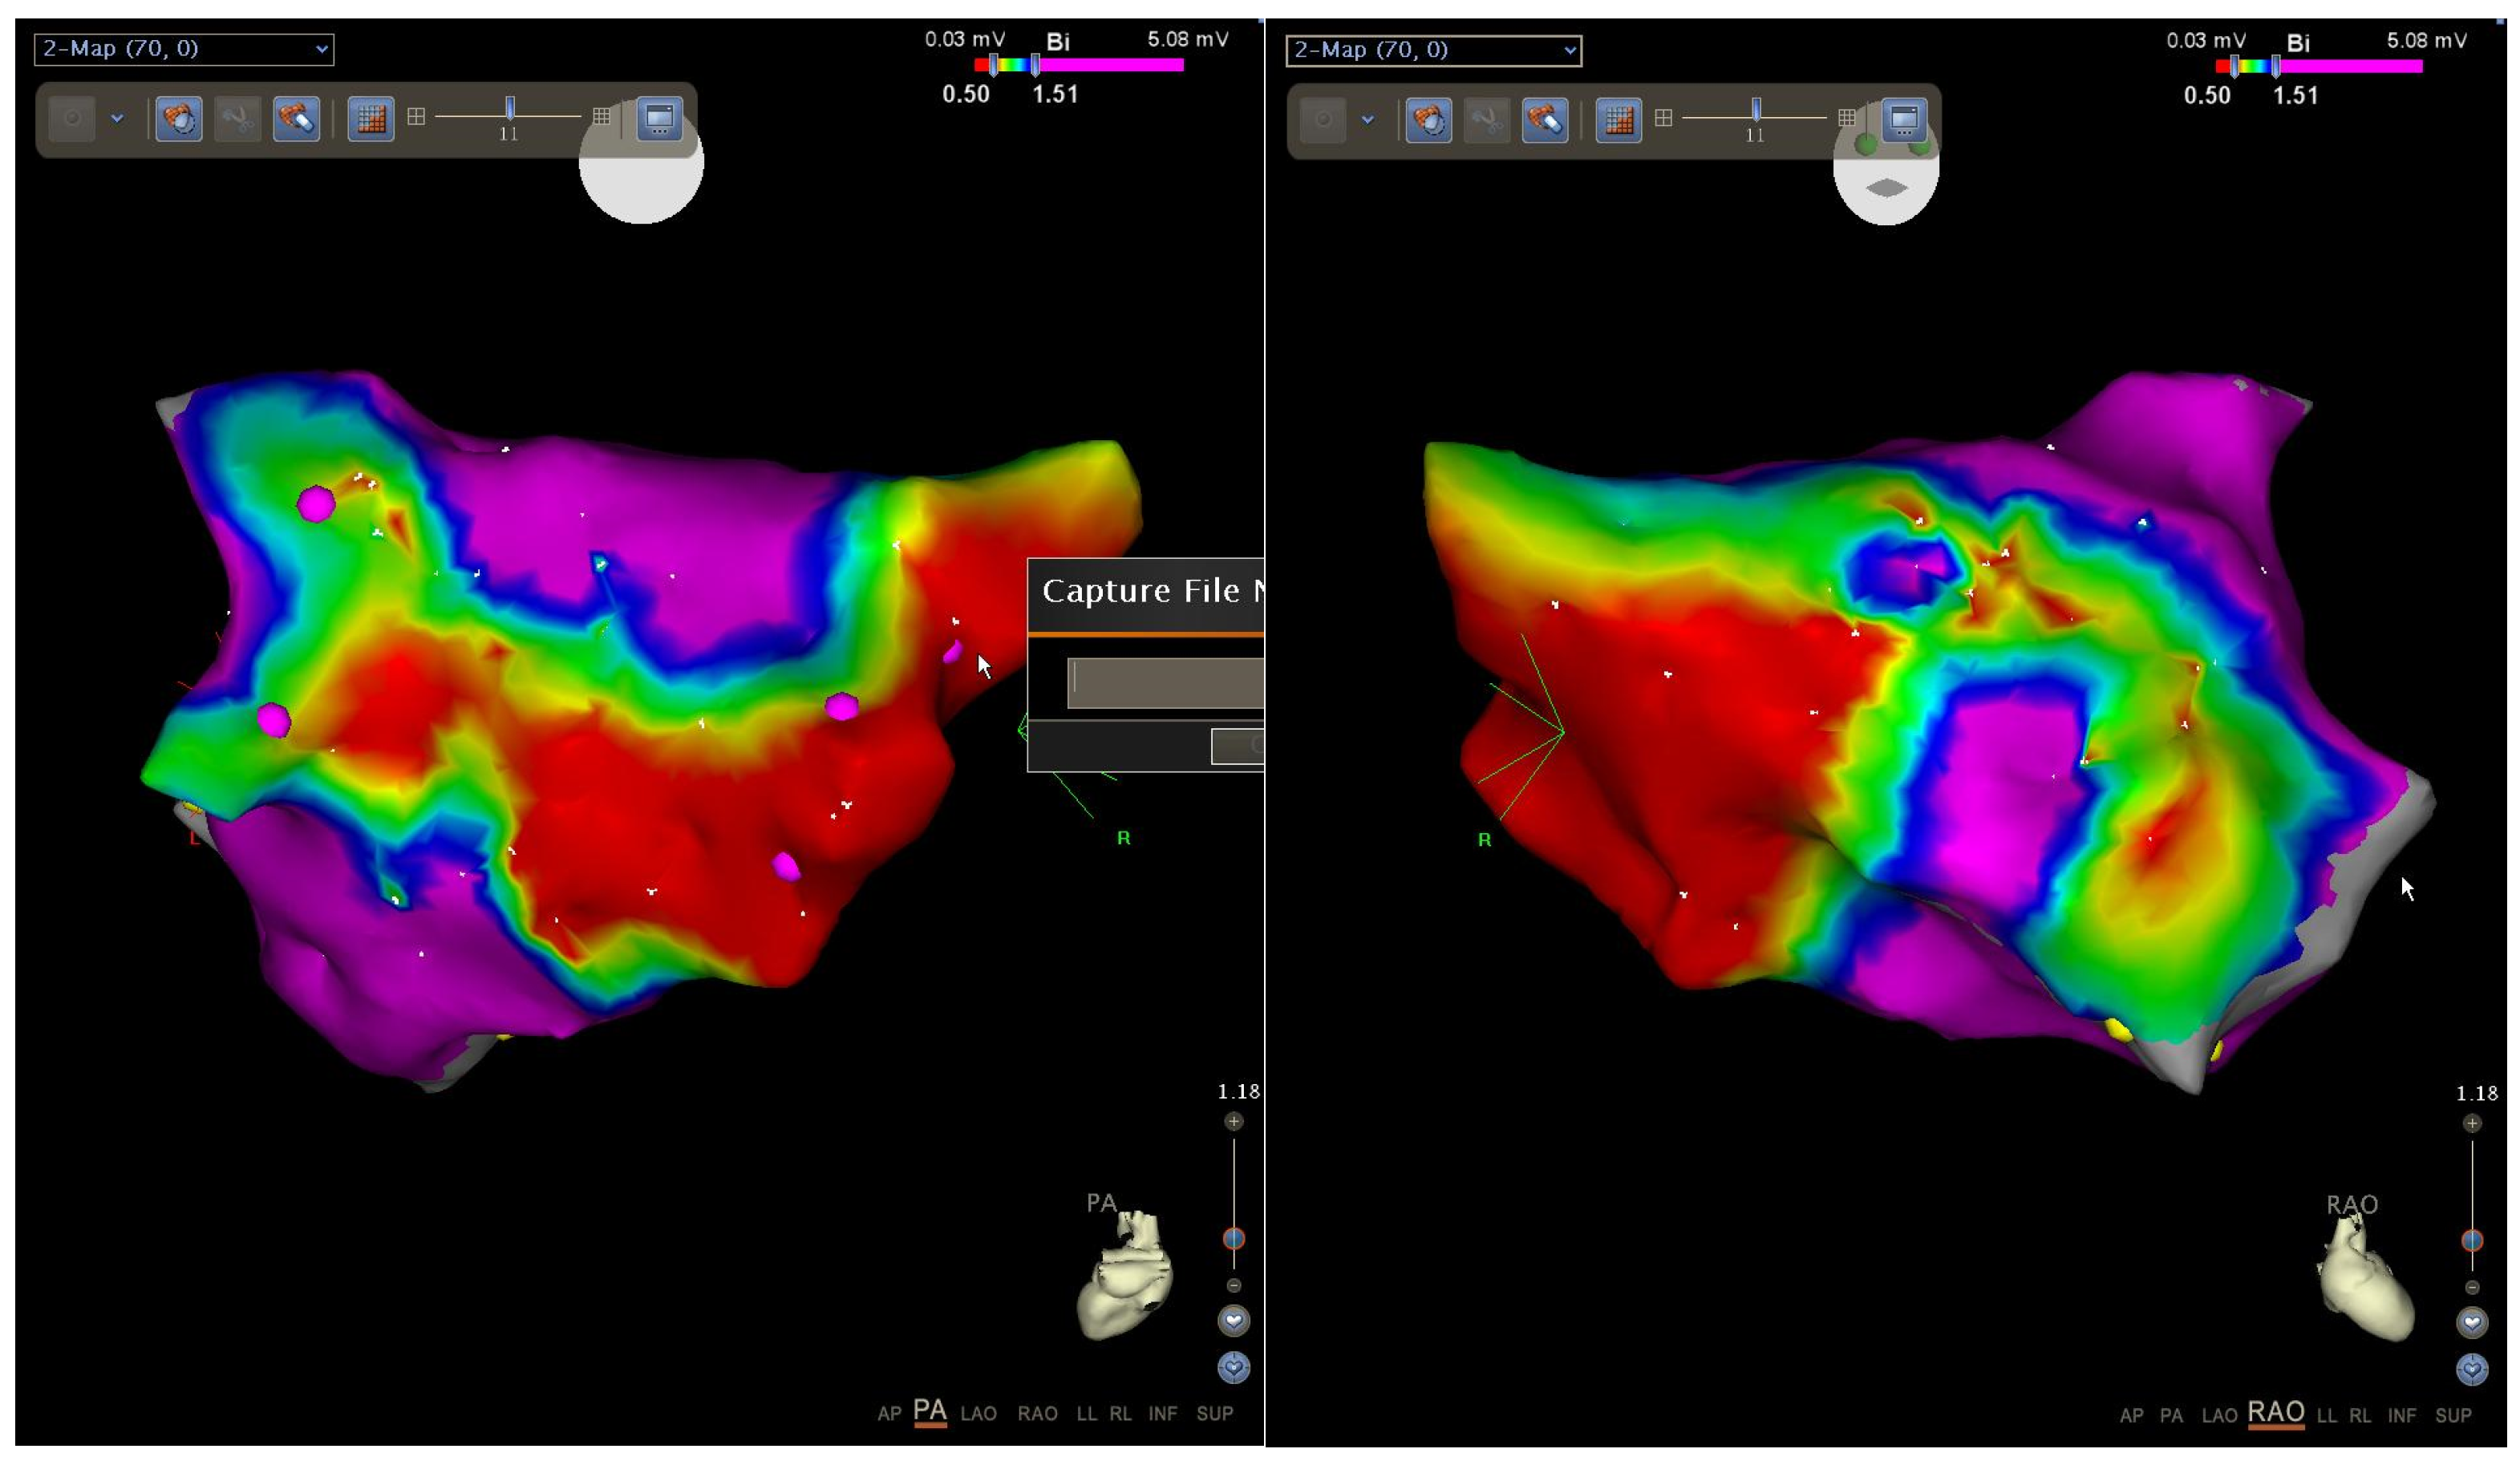Open the window layout button, left pane

point(659,119)
